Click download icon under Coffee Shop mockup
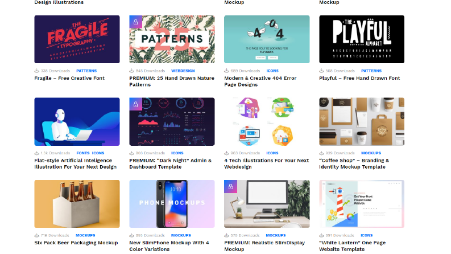This screenshot has height=254, width=451. 321,153
